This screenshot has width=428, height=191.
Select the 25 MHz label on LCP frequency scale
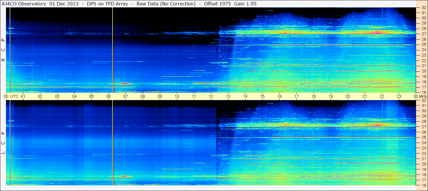point(423,138)
